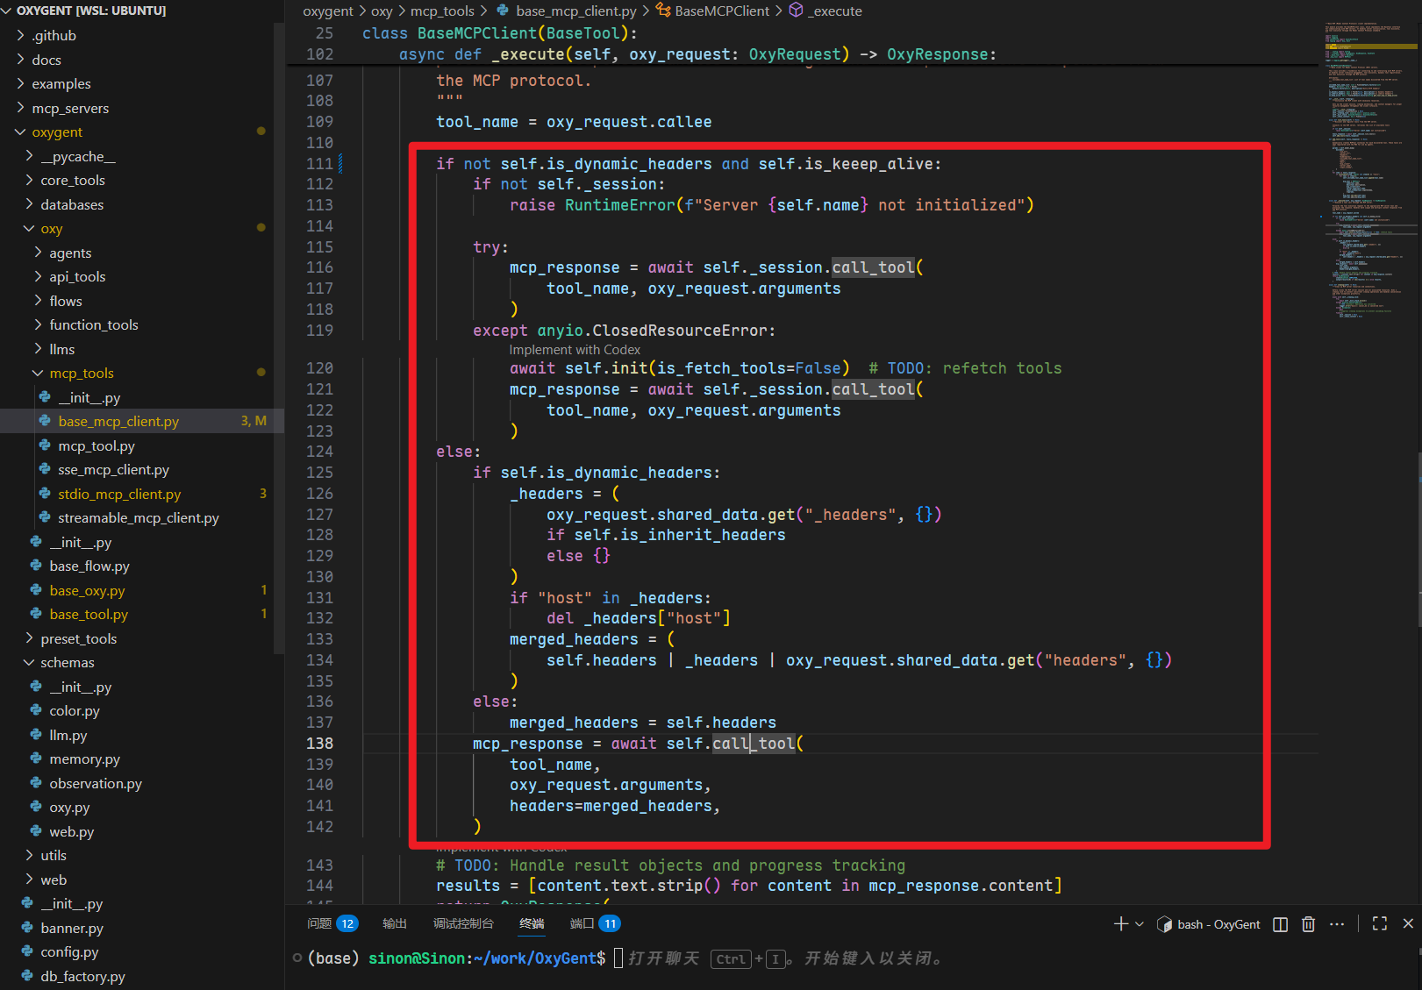Click the _execute method breadcrumb

point(834,11)
